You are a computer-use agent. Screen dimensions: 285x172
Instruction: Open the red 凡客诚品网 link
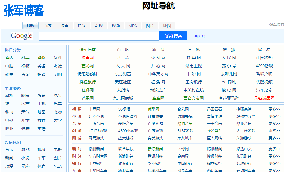coord(264,98)
